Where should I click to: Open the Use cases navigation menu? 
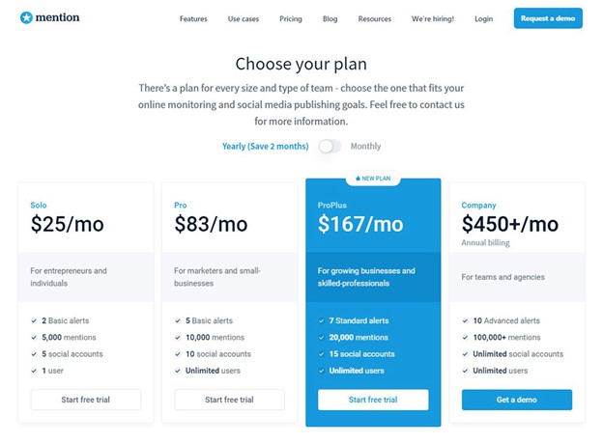[244, 19]
